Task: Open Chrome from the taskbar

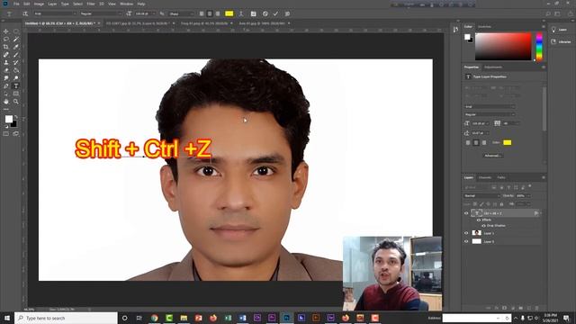Action: pos(154,318)
